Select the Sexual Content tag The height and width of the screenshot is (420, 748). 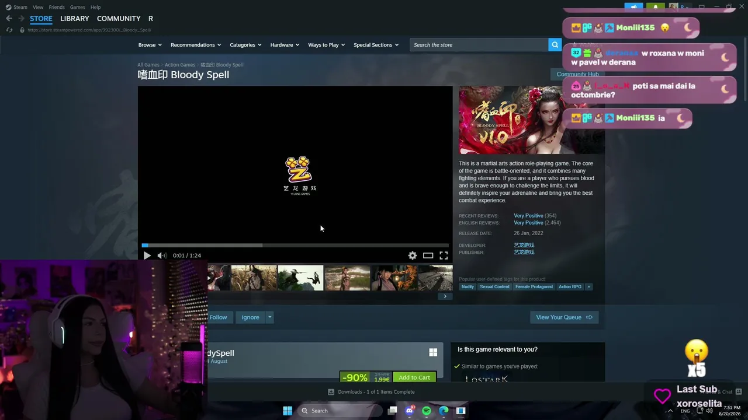(x=494, y=286)
